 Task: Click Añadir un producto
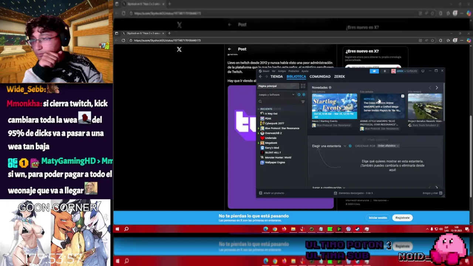pos(272,193)
